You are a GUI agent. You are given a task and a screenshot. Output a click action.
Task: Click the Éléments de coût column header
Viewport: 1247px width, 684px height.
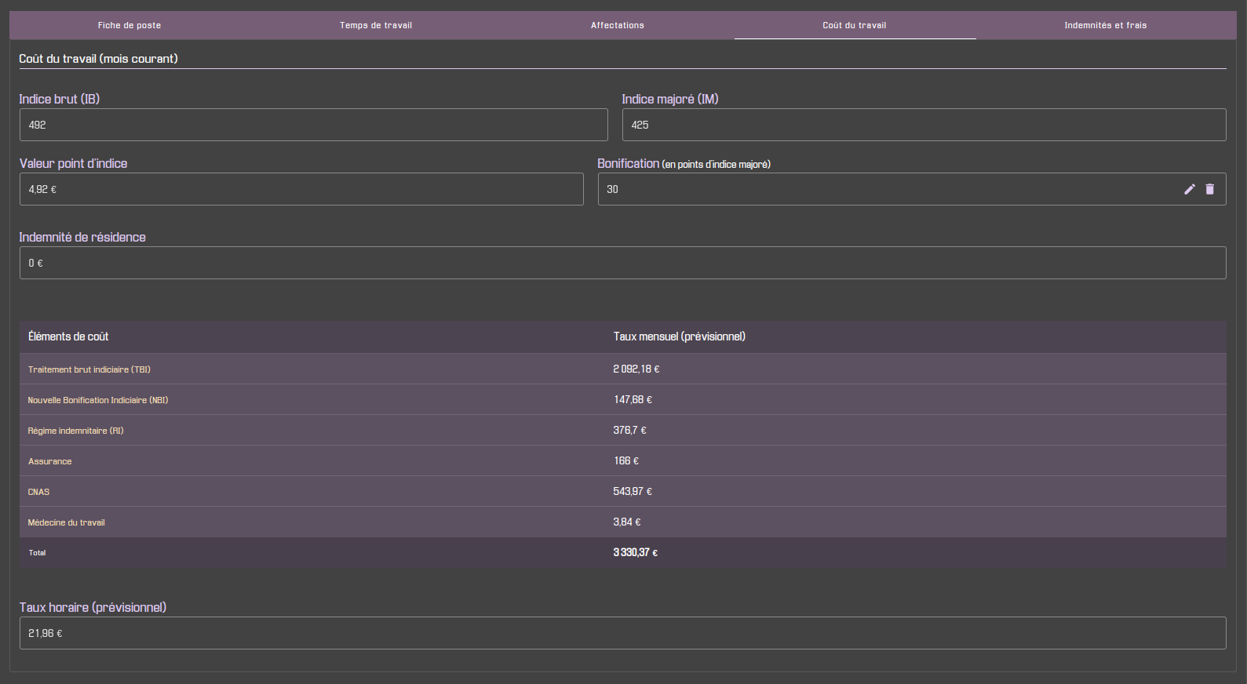tap(68, 337)
